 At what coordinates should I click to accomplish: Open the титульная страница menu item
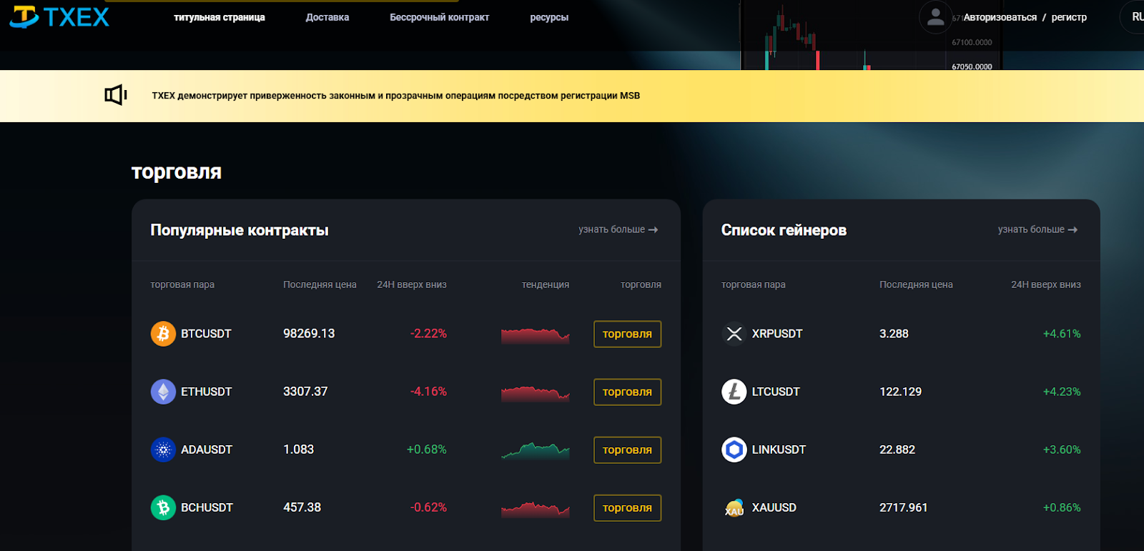(x=220, y=17)
